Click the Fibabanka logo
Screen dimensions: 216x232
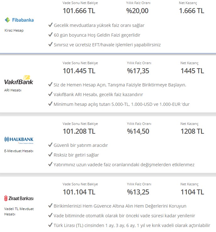click(x=19, y=20)
